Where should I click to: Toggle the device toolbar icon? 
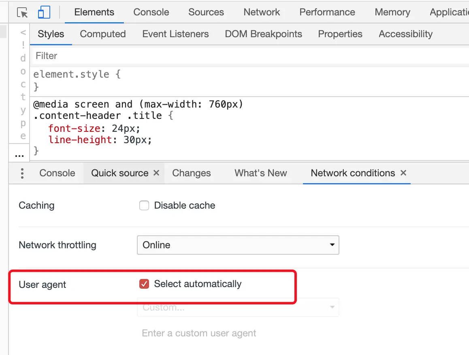pos(44,13)
